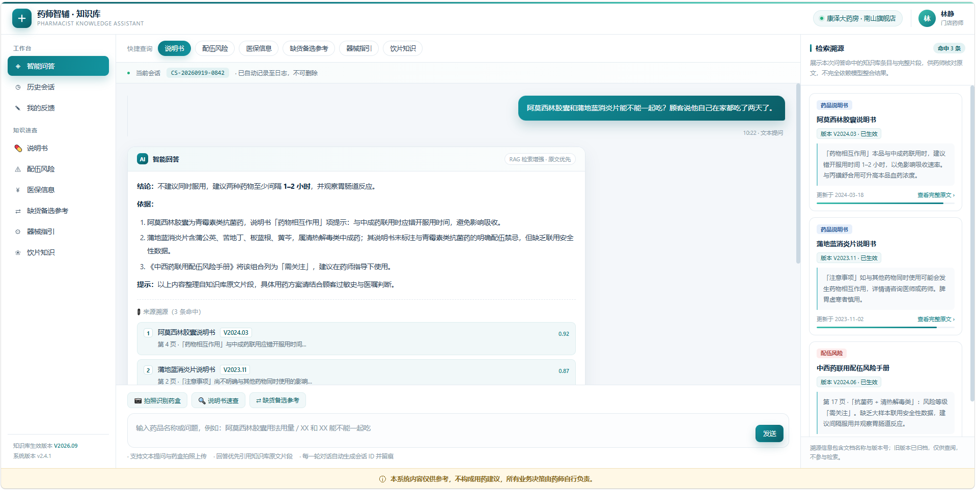This screenshot has width=976, height=490.
Task: Click the green plus app logo icon
Action: click(21, 18)
